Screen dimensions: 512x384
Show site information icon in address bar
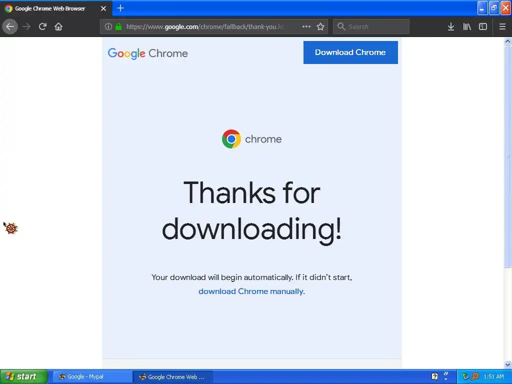tap(108, 27)
